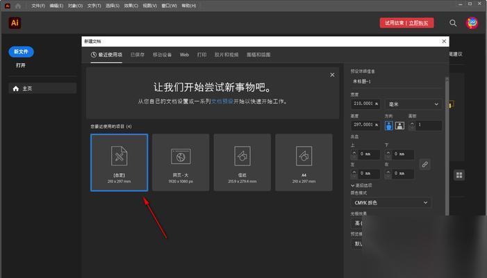
Task: Open the CMYK color mode dropdown
Action: [x=391, y=203]
